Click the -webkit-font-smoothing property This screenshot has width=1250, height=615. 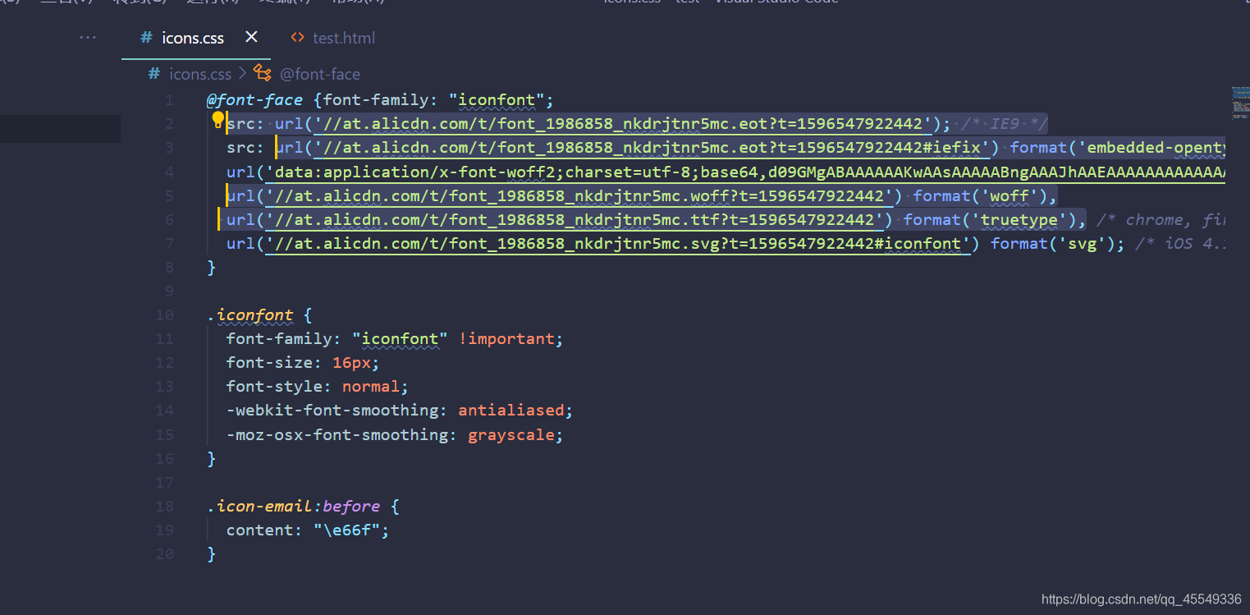coord(332,410)
